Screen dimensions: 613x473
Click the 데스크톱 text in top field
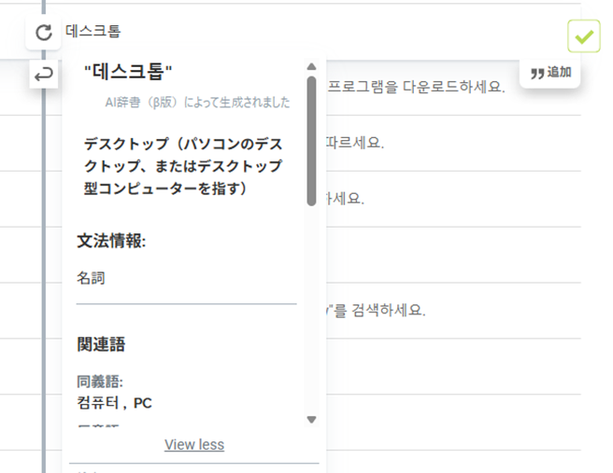[x=93, y=32]
